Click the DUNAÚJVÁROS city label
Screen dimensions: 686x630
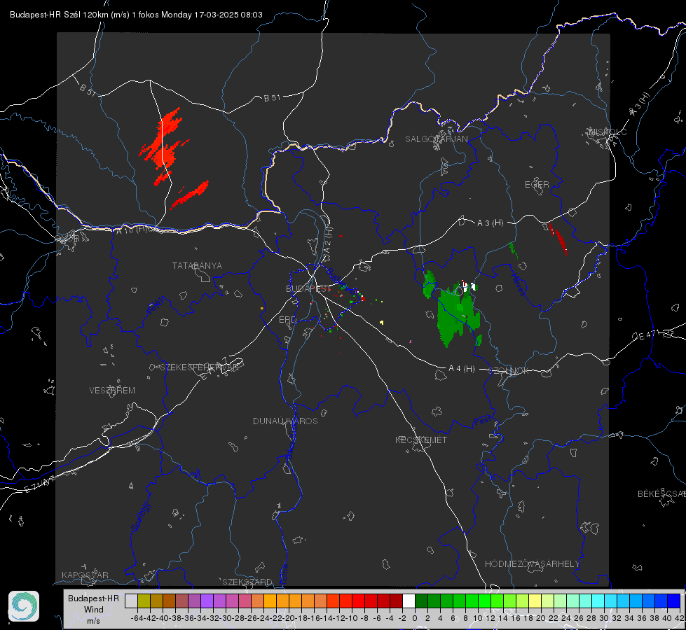tap(285, 421)
